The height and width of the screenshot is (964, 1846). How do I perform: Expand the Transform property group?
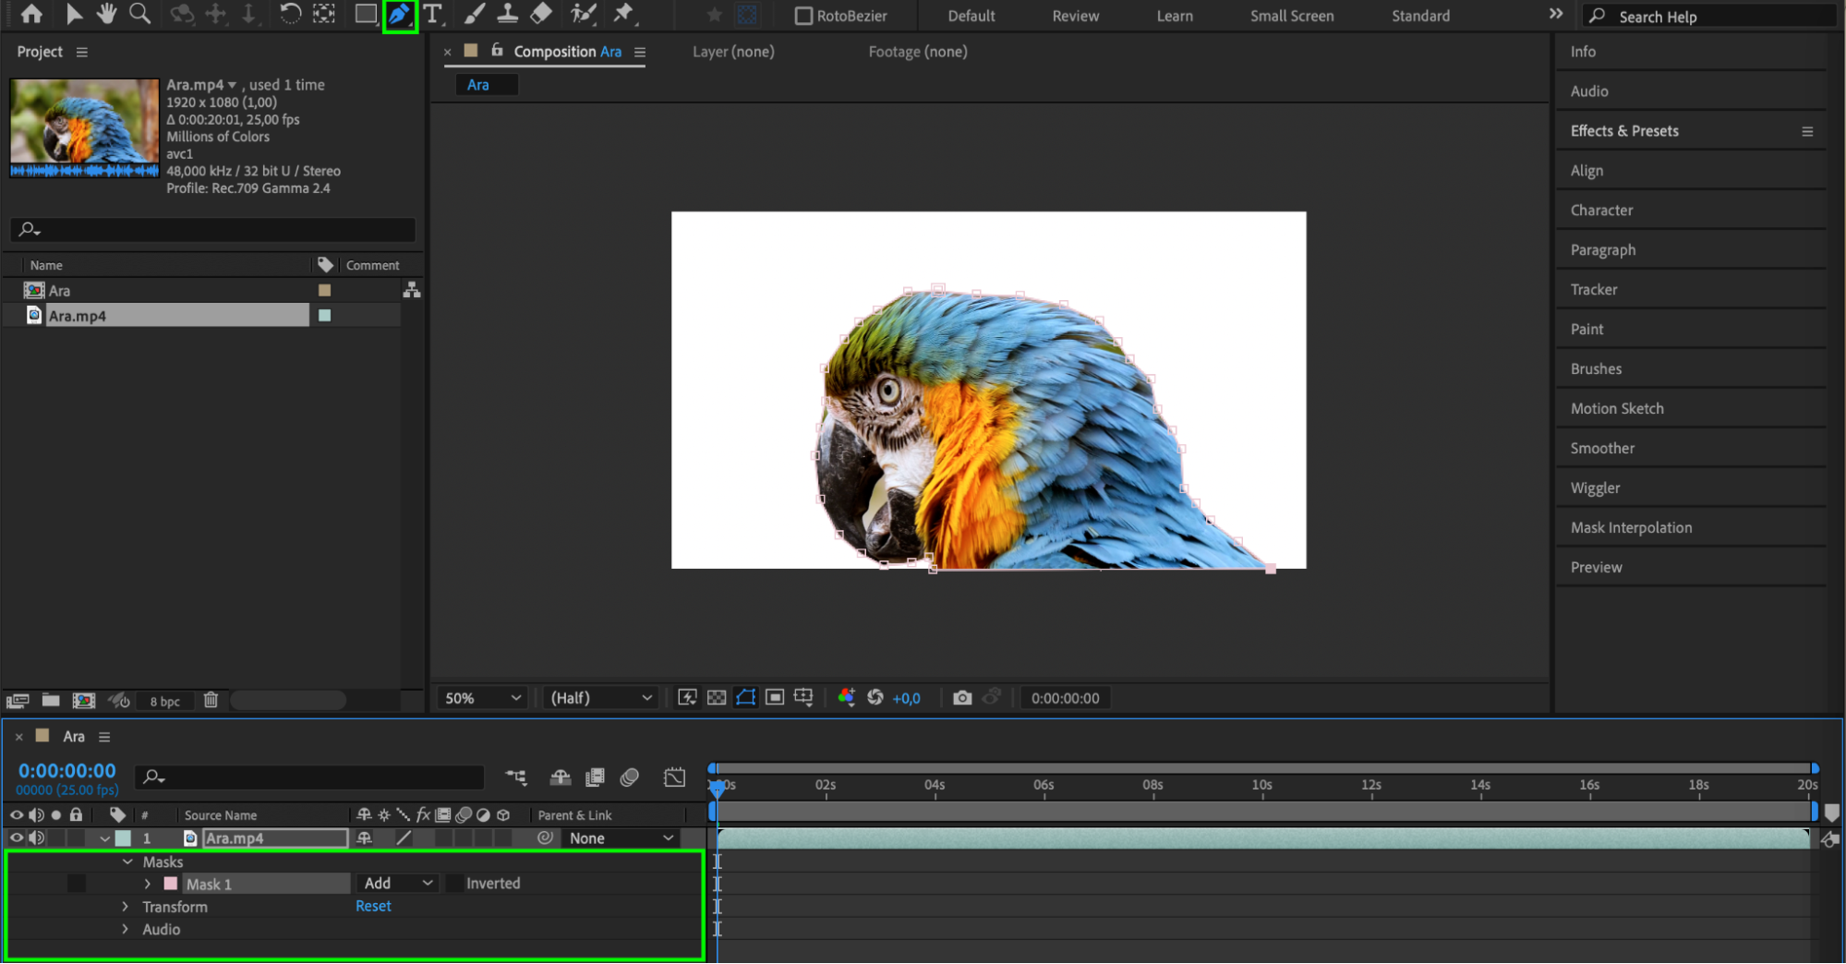[126, 907]
